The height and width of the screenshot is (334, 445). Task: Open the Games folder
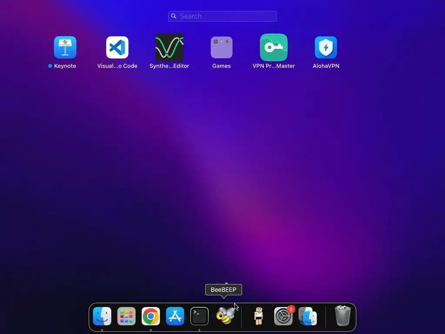222,47
